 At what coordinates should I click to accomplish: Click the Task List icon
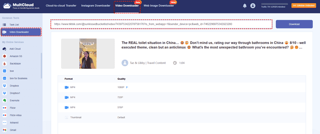click(x=4, y=25)
